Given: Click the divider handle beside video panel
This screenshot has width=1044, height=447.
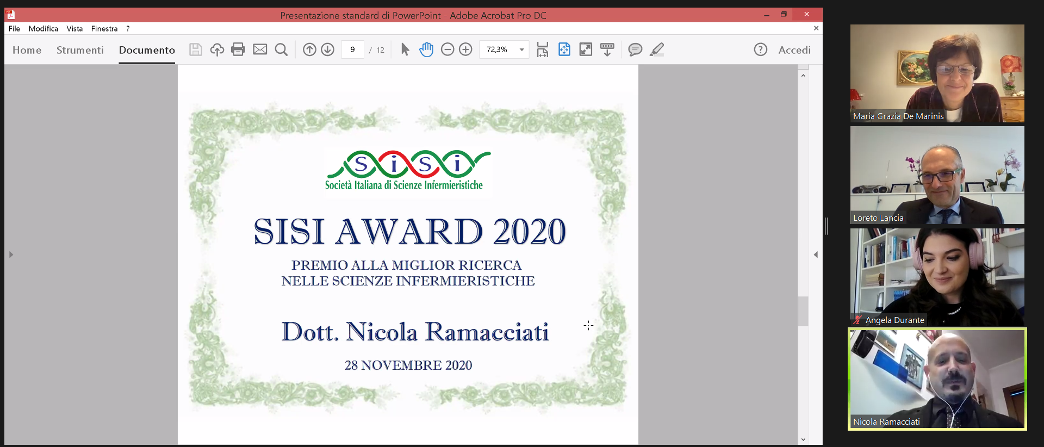Looking at the screenshot, I should point(826,226).
